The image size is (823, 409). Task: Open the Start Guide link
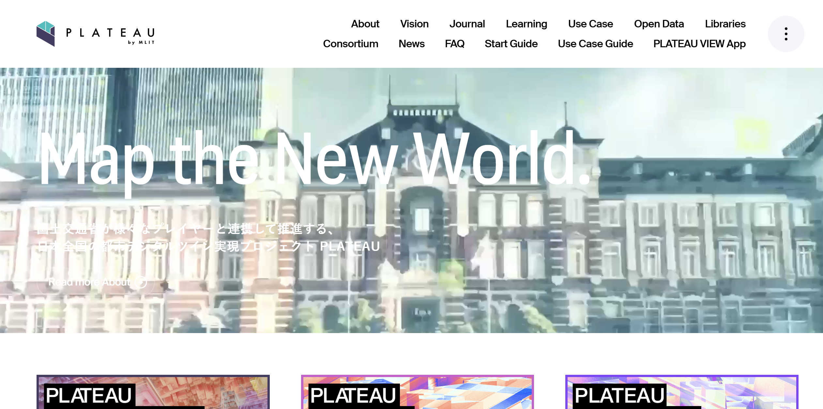click(511, 44)
